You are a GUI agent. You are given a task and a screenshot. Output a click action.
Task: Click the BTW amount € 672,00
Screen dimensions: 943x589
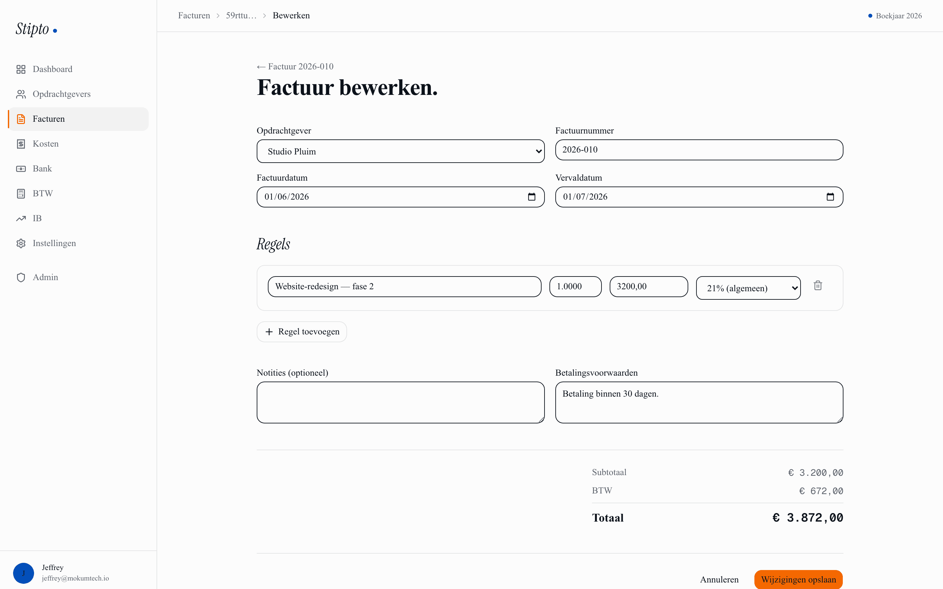tap(821, 491)
